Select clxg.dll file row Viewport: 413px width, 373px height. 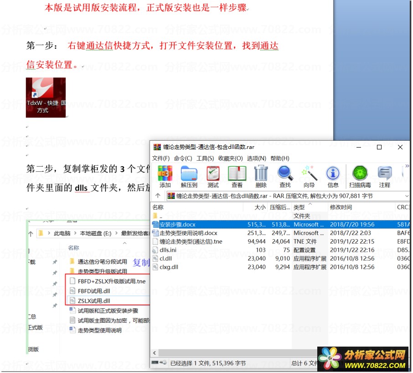coord(280,267)
